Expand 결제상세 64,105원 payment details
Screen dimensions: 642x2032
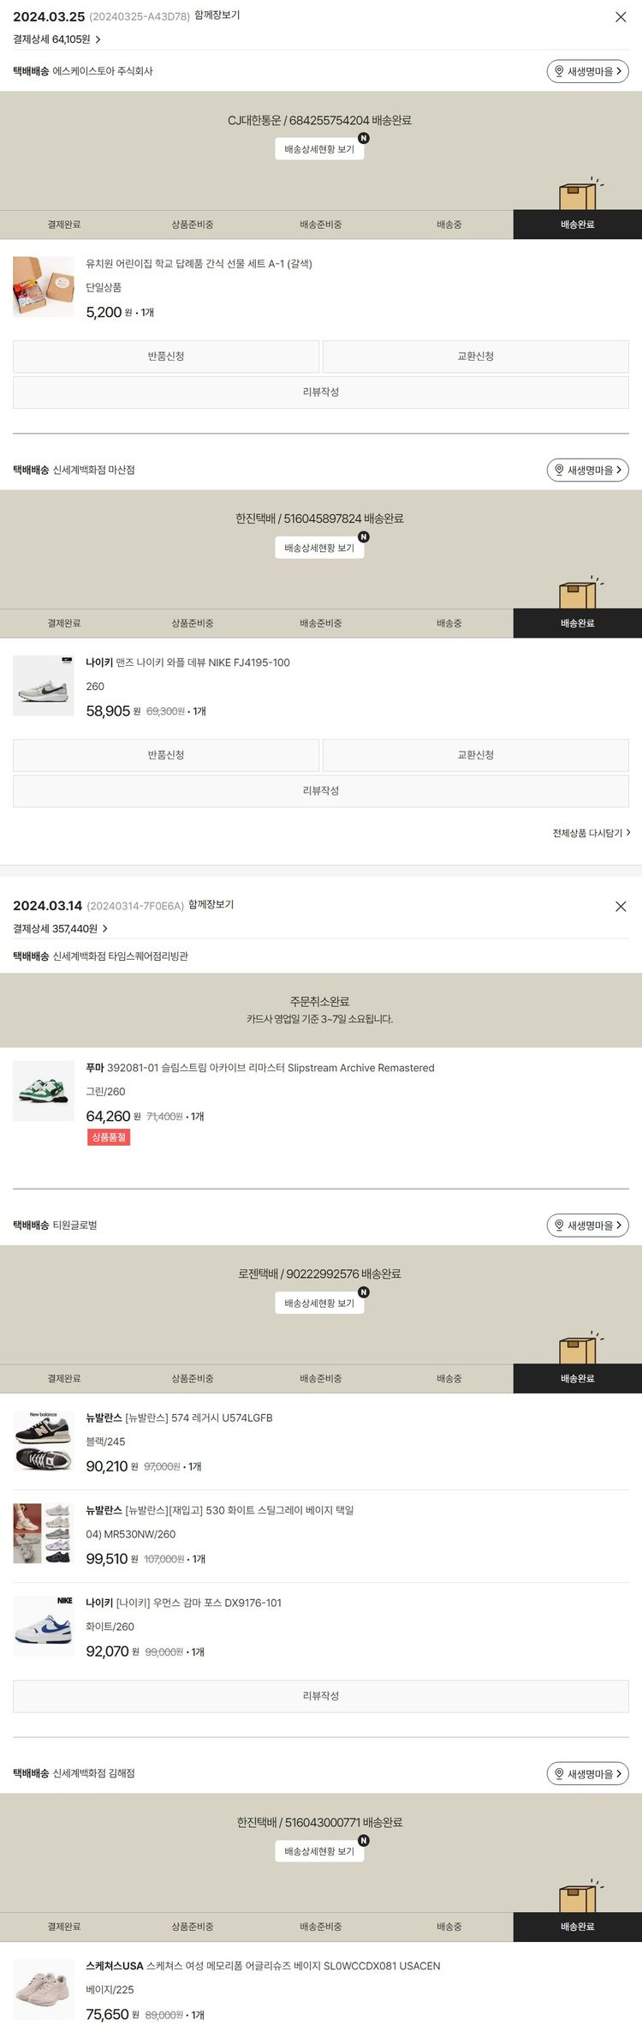(x=56, y=39)
